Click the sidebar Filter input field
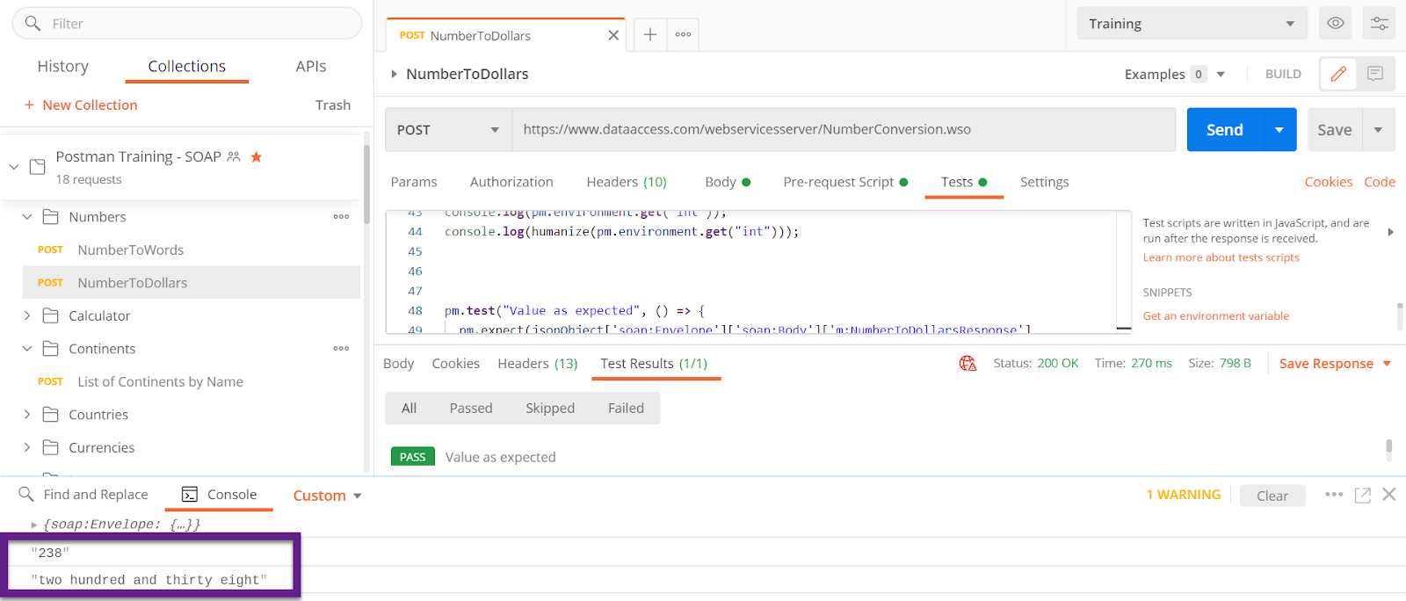Image resolution: width=1406 pixels, height=601 pixels. click(187, 24)
